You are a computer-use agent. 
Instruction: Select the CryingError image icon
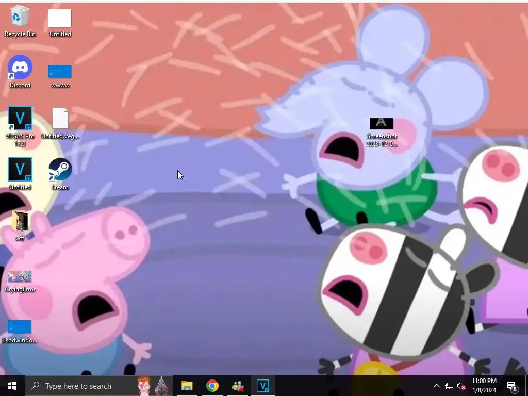[x=20, y=282]
